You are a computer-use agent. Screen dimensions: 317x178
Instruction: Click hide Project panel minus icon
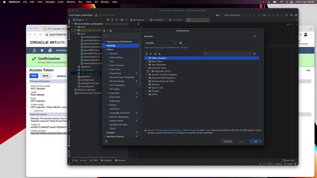pos(126,20)
